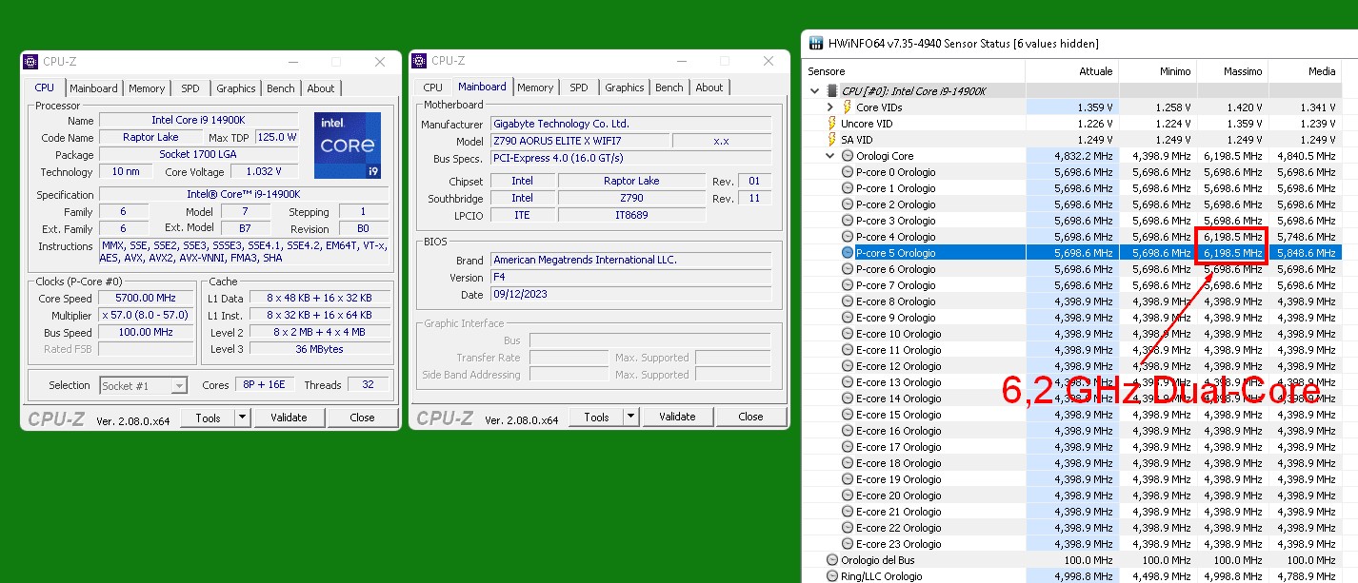Viewport: 1358px width, 583px height.
Task: Open the Tools dropdown arrow in left CPU-Z
Action: (242, 418)
